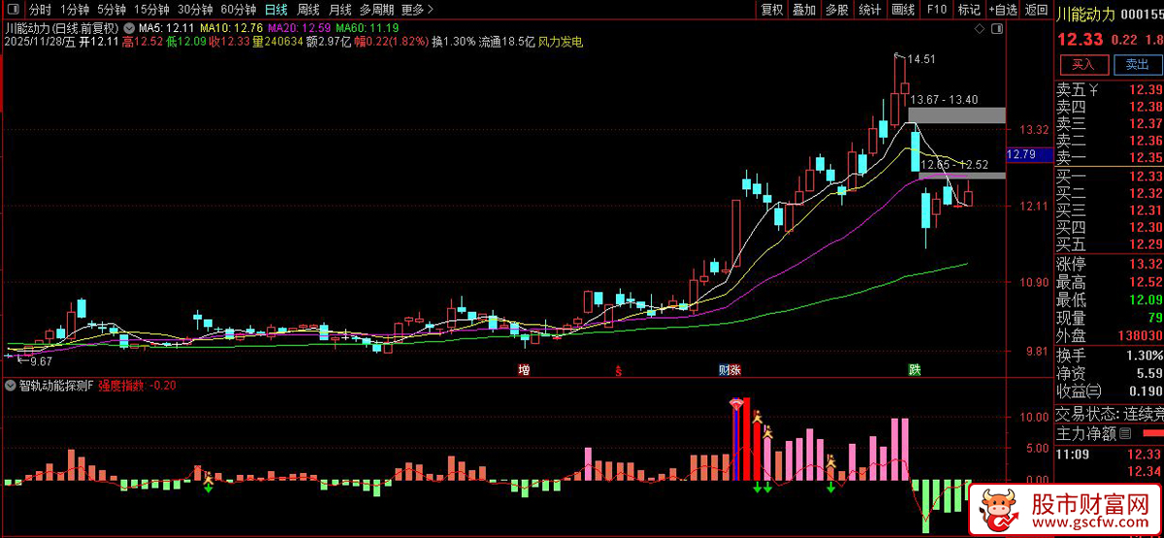Click the 叠加 overlay button
Screen dimensions: 1164x538
click(x=804, y=10)
